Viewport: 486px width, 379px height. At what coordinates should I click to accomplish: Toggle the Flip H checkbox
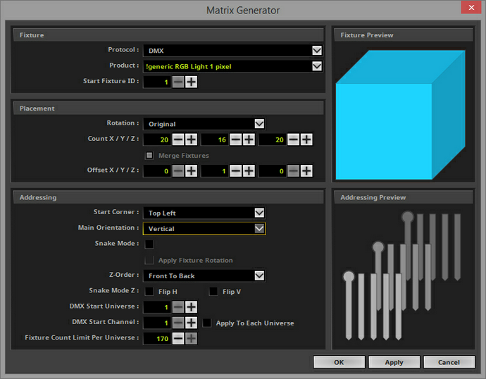click(149, 292)
